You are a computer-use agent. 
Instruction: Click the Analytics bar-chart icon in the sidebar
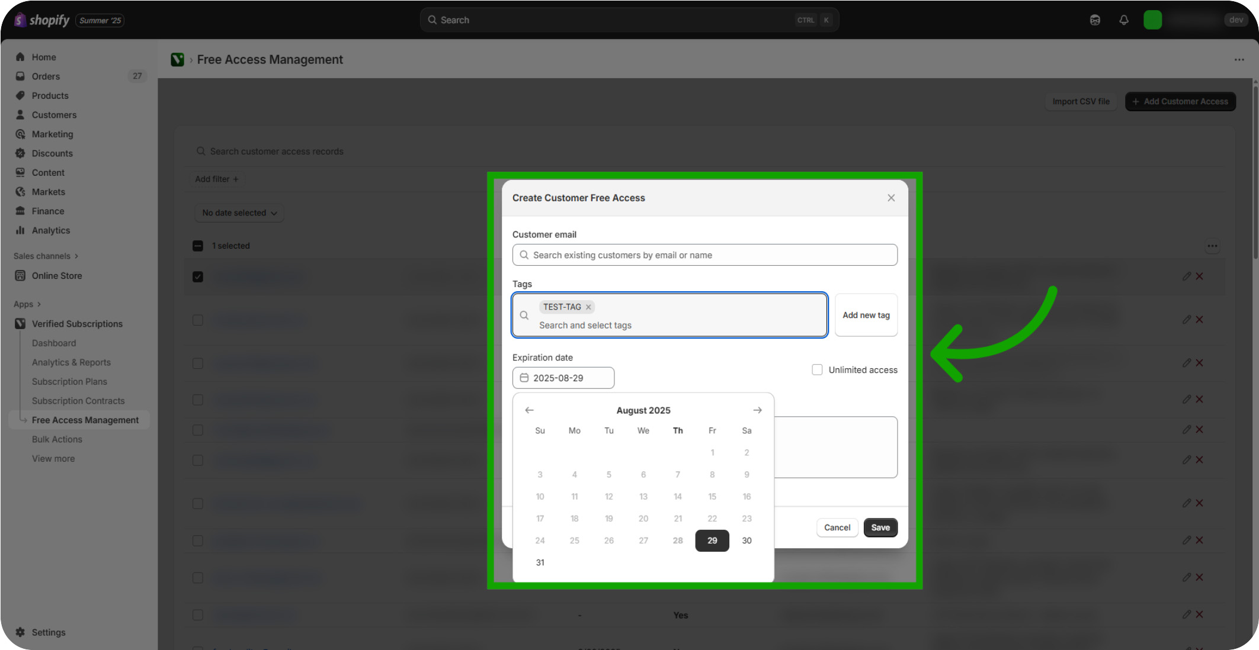point(20,230)
